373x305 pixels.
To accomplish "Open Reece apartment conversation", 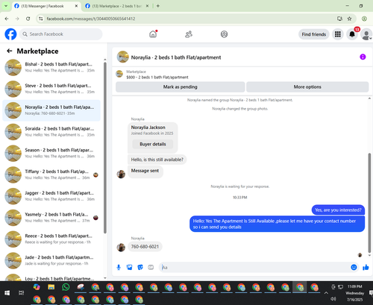I will [x=51, y=239].
